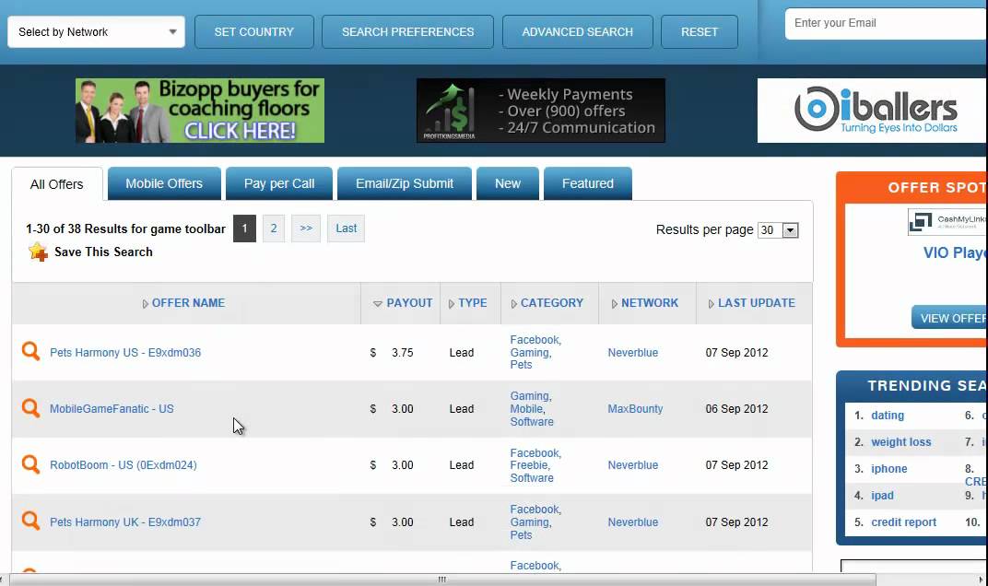This screenshot has width=988, height=586.
Task: Go to results page 2
Action: click(x=274, y=229)
